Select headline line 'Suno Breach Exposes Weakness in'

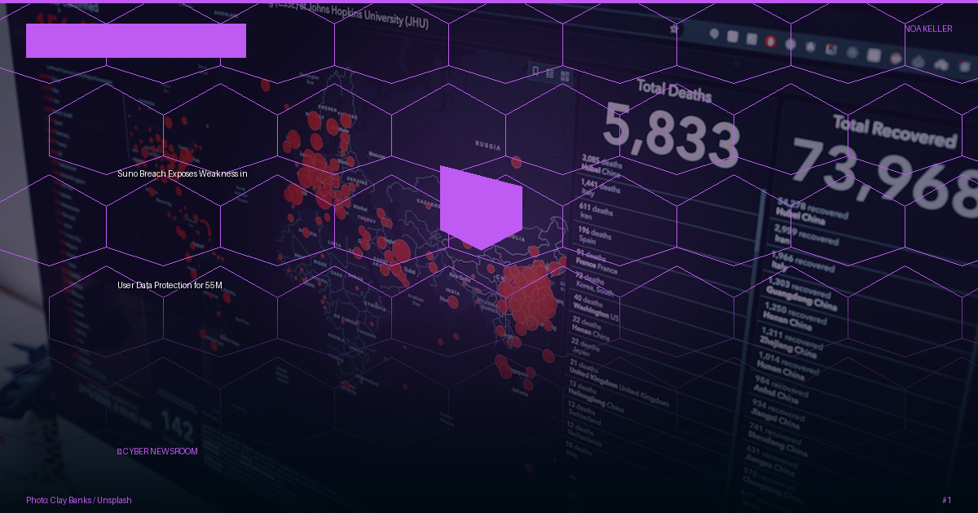coord(183,173)
